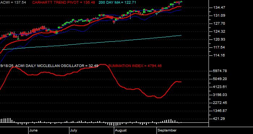The height and width of the screenshot is (134, 253).
Task: Click the 134.47 price axis value
Action: coord(219,8)
